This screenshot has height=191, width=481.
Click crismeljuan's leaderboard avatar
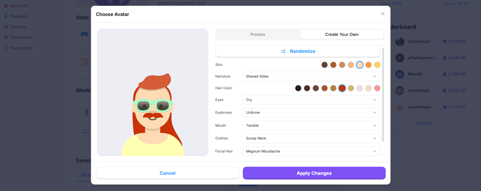[400, 41]
